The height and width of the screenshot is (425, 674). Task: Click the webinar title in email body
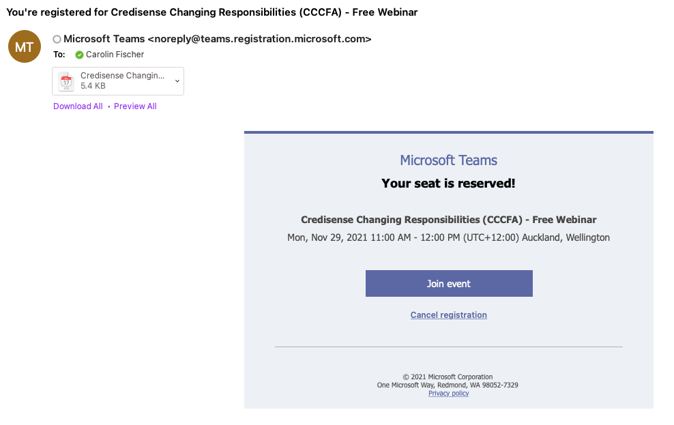click(448, 220)
